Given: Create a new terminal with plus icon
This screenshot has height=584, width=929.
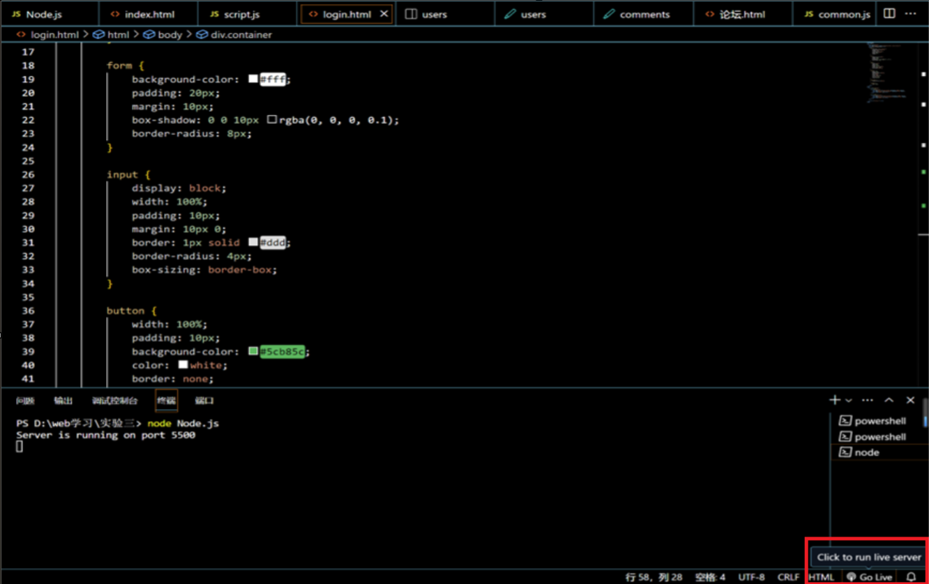Looking at the screenshot, I should click(834, 400).
